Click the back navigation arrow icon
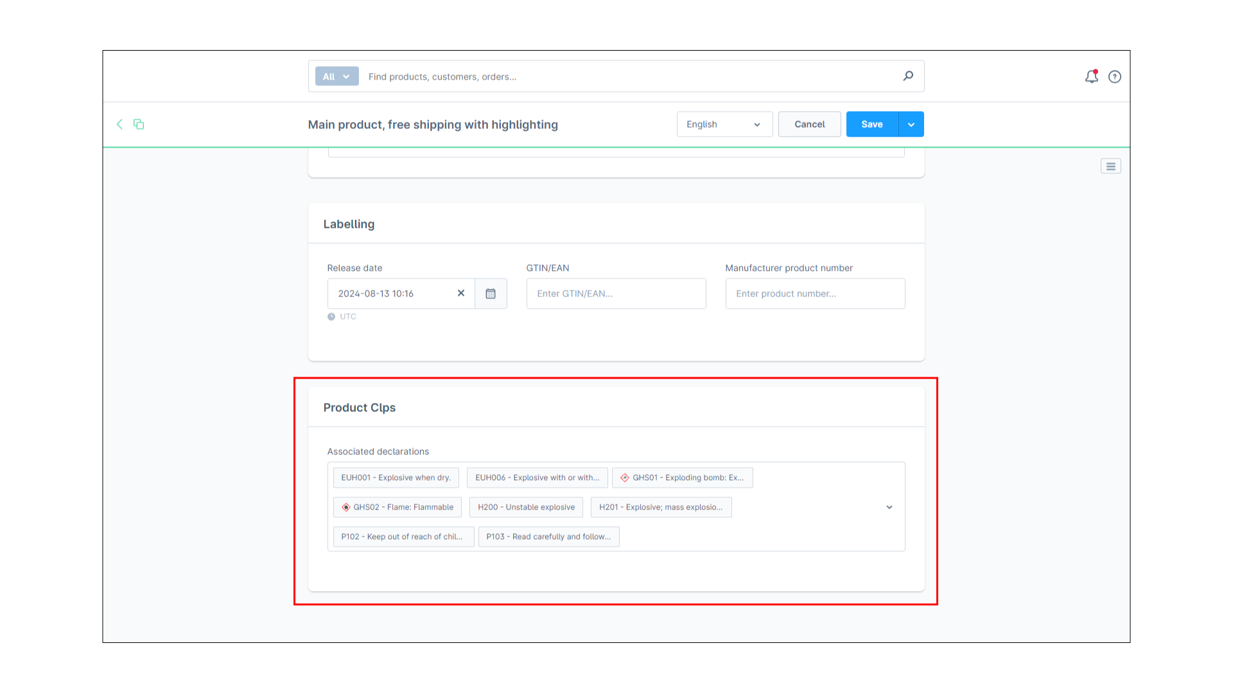The height and width of the screenshot is (693, 1233). pyautogui.click(x=119, y=124)
